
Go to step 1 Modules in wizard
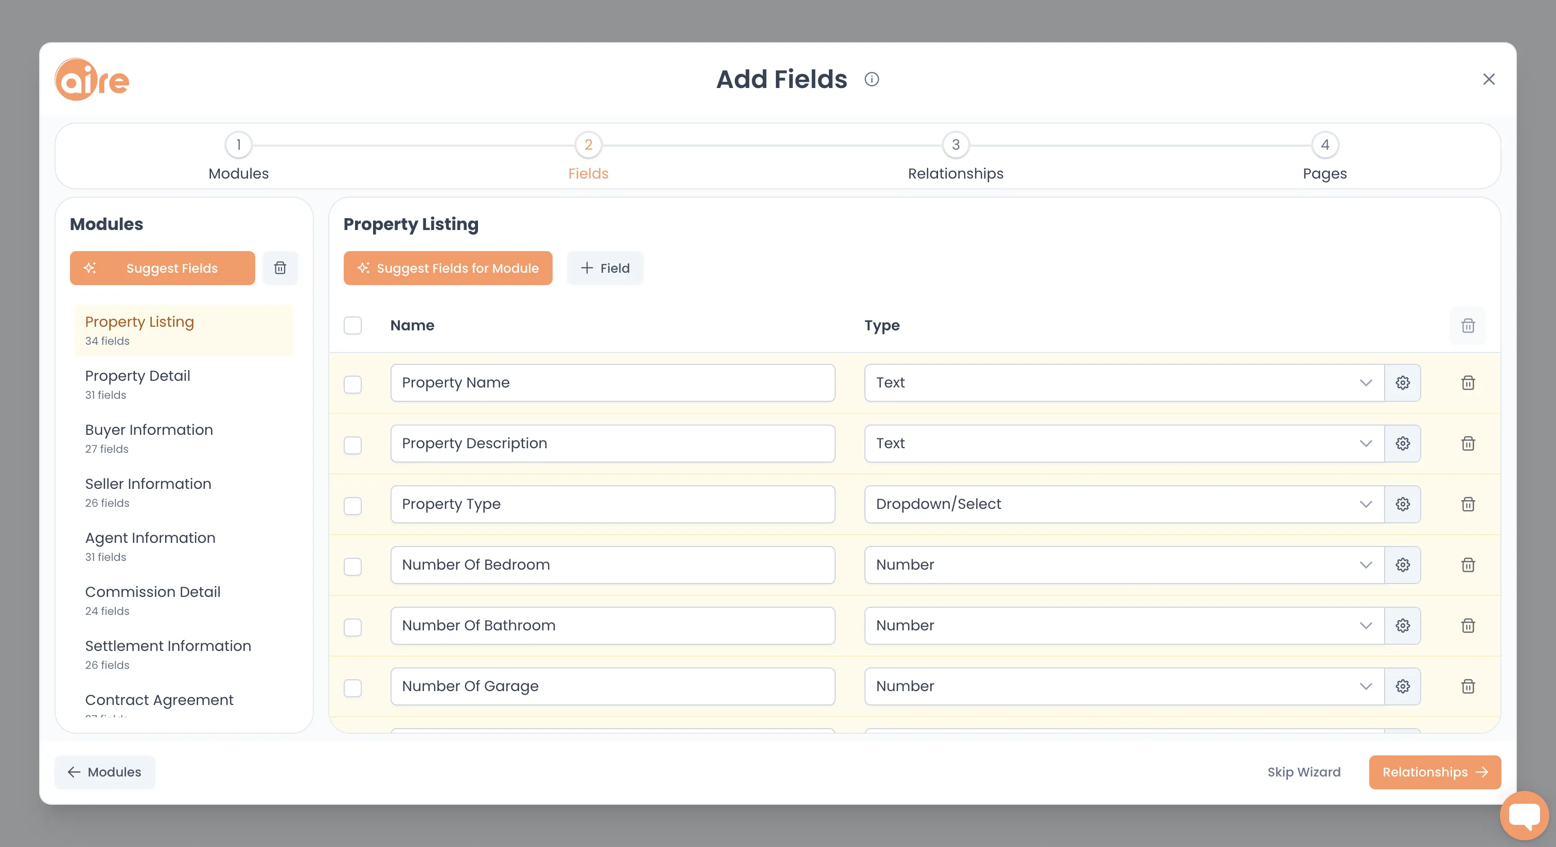click(239, 157)
